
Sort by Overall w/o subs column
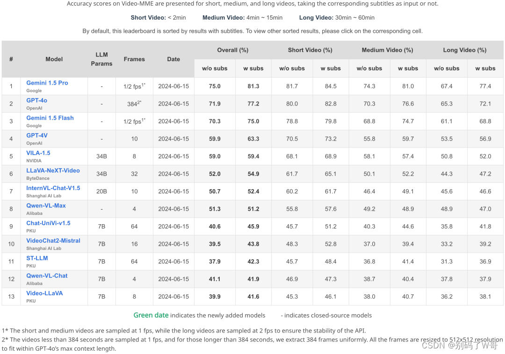pyautogui.click(x=215, y=69)
